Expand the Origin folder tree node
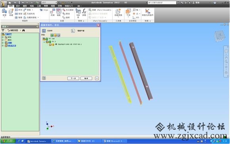 coord(2,40)
